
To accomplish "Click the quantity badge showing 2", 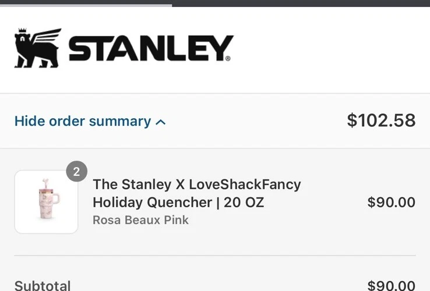I will point(76,172).
